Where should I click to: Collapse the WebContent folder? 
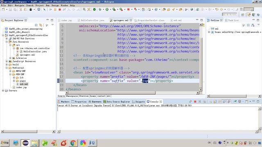pos(7,68)
